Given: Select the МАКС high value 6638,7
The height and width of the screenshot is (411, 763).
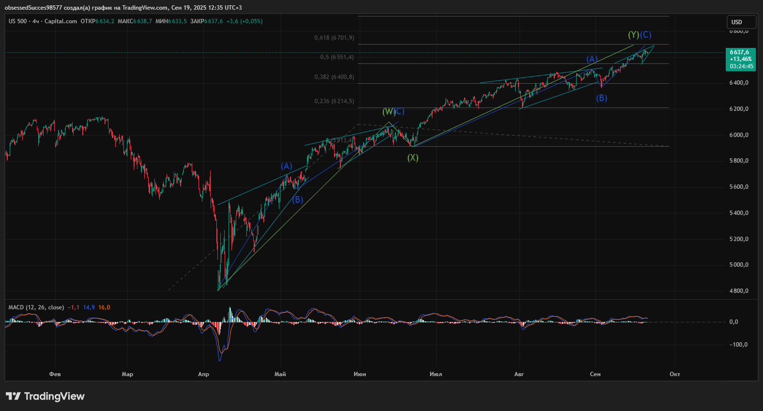Looking at the screenshot, I should tap(142, 21).
